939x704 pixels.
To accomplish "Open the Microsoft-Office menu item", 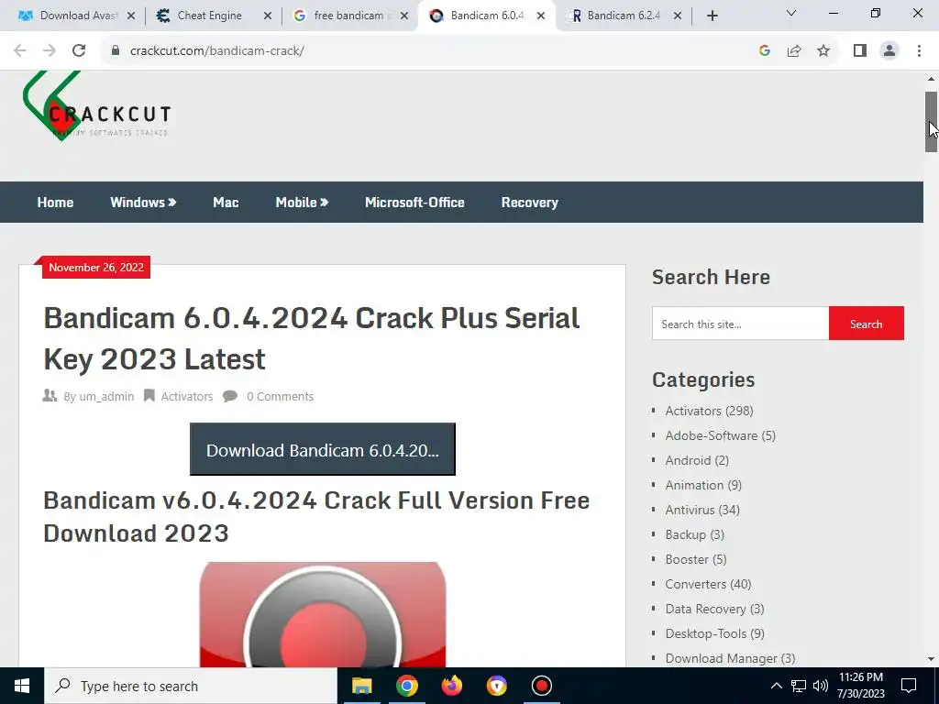I will [414, 203].
